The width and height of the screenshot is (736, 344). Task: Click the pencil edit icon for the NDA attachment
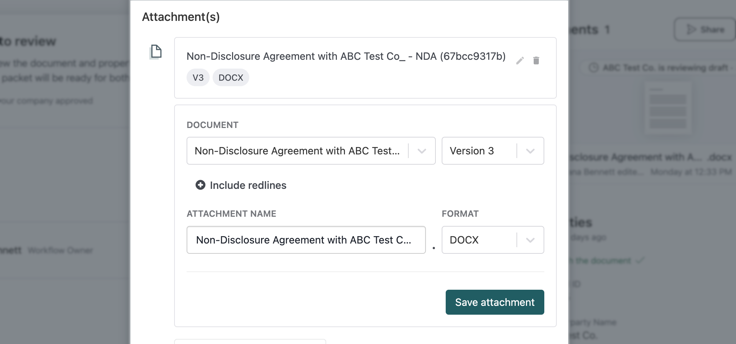coord(520,61)
